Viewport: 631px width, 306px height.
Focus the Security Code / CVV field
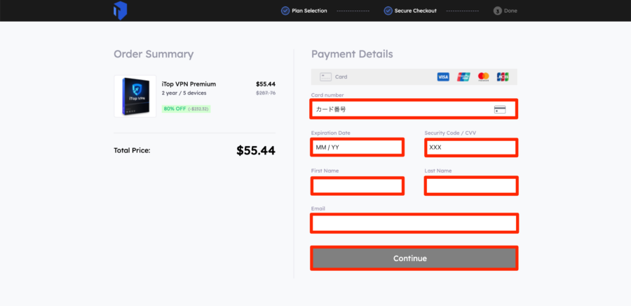tap(471, 147)
